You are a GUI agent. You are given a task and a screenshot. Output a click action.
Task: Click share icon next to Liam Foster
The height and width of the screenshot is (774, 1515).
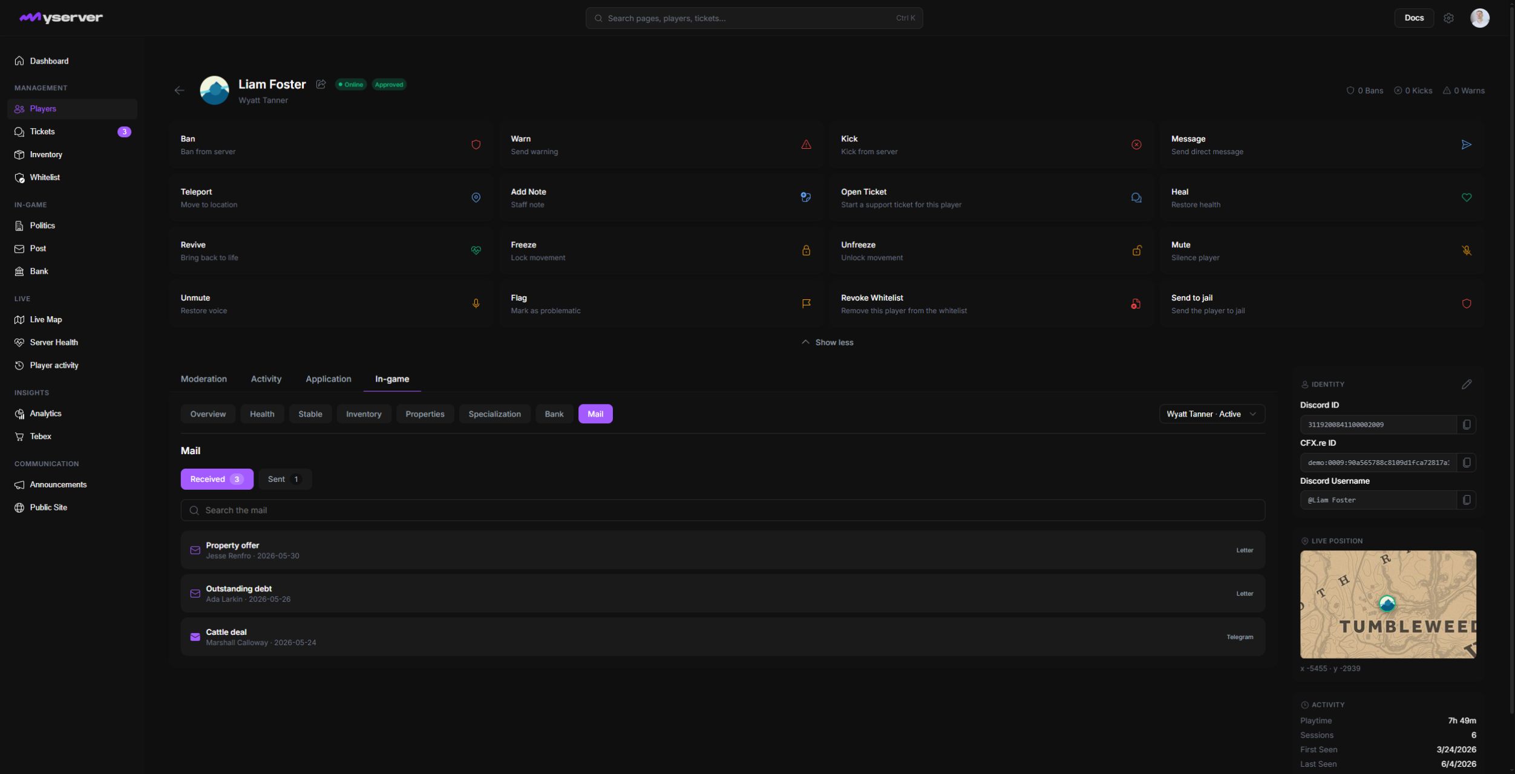click(x=321, y=85)
